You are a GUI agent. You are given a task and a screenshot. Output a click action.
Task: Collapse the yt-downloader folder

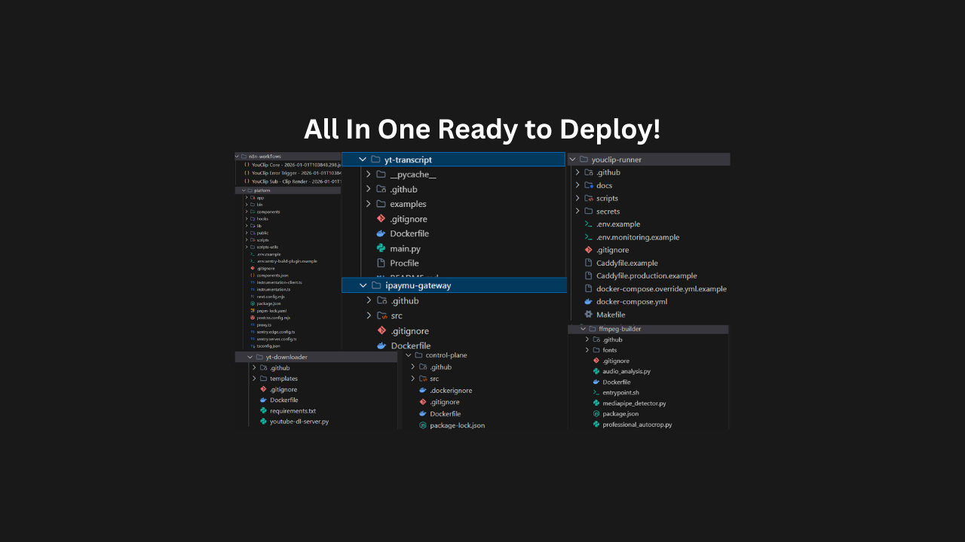click(x=250, y=357)
